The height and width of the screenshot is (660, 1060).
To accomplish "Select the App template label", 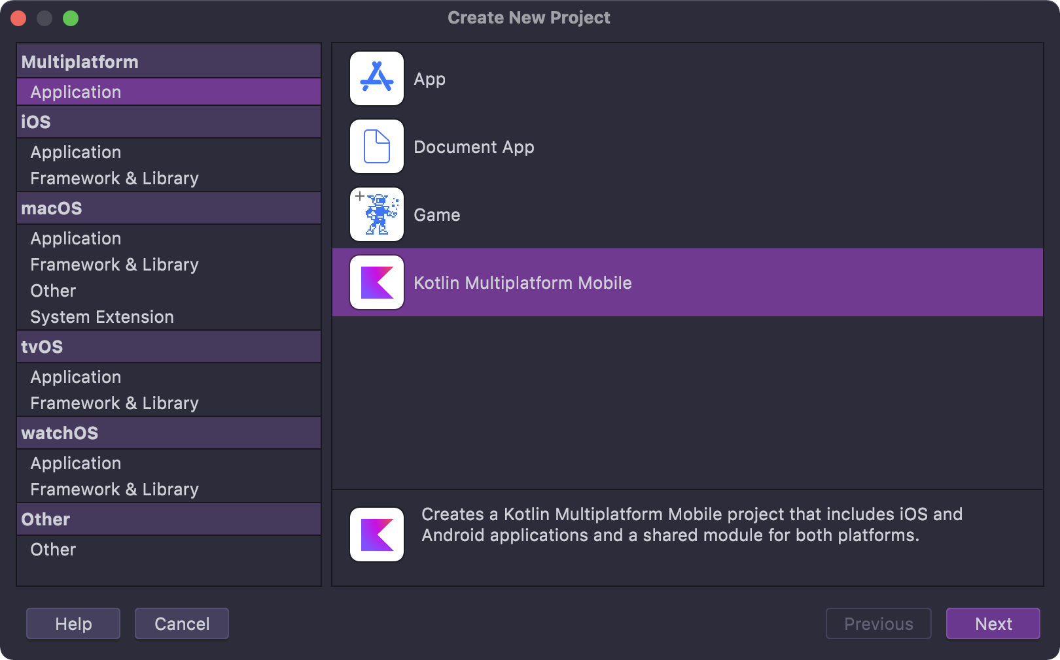I will [x=430, y=79].
